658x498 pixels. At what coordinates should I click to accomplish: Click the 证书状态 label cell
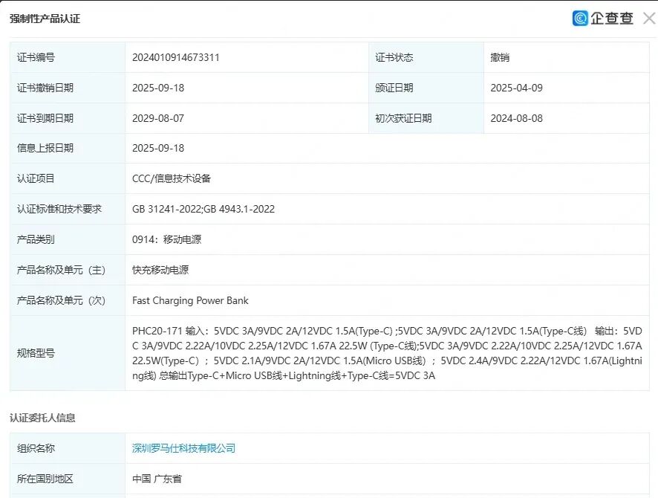tap(426, 57)
